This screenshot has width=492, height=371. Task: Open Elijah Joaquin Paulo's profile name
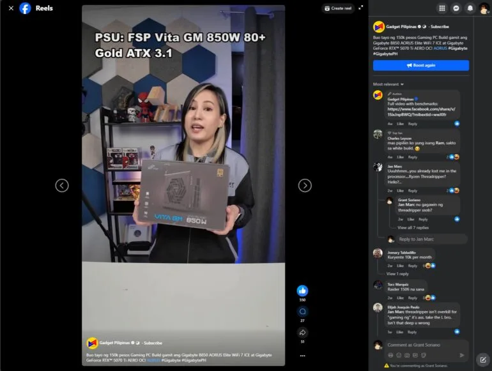pos(403,307)
